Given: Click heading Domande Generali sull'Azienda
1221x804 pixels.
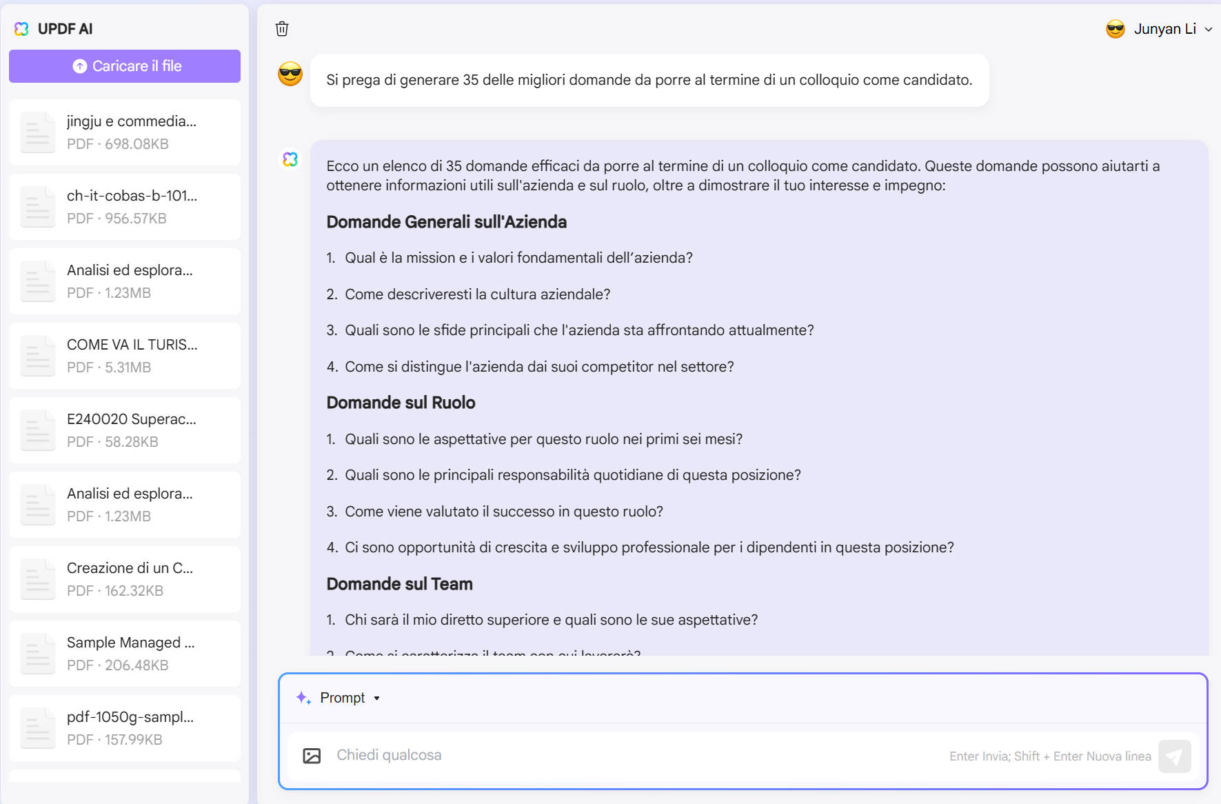Looking at the screenshot, I should point(446,222).
